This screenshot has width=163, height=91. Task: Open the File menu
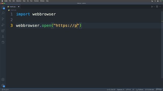click(10, 1)
